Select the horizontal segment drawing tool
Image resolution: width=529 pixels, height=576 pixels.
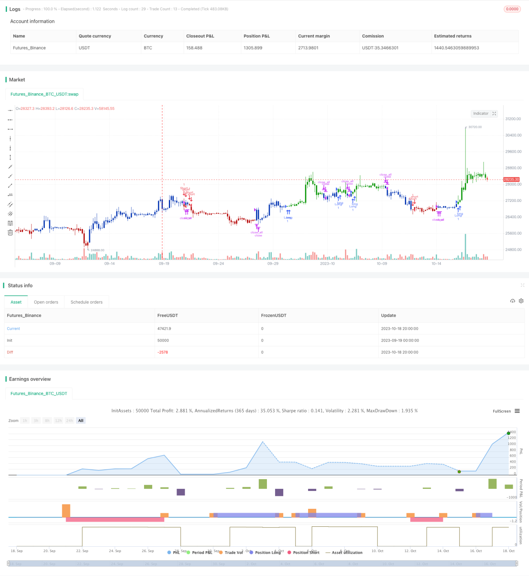pyautogui.click(x=10, y=129)
